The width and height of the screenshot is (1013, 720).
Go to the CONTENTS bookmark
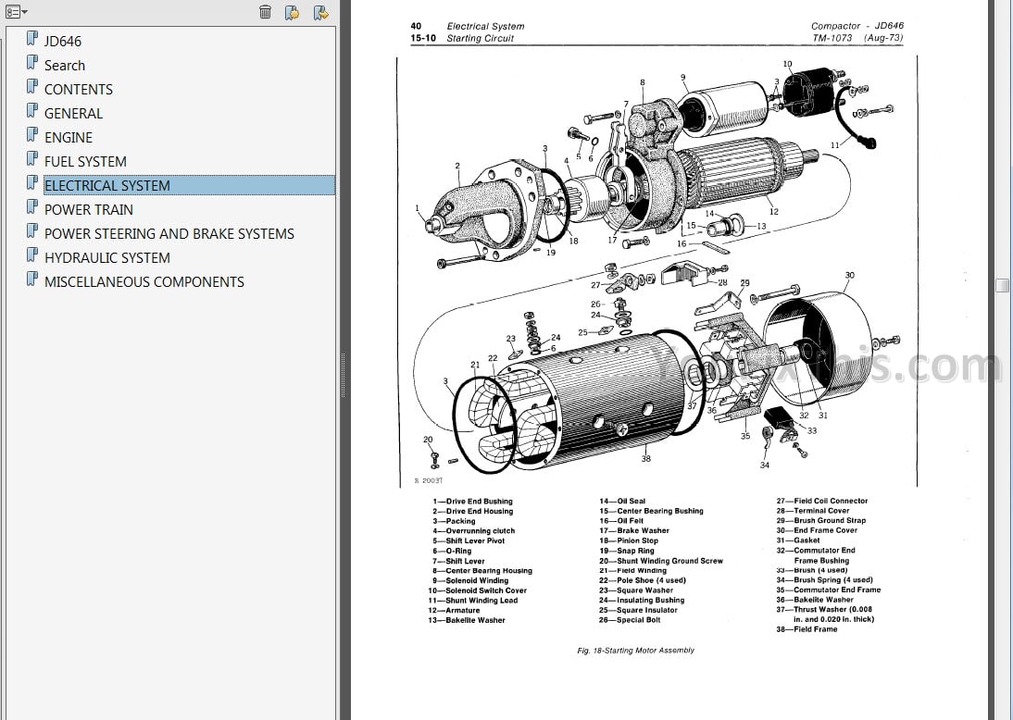click(x=79, y=89)
